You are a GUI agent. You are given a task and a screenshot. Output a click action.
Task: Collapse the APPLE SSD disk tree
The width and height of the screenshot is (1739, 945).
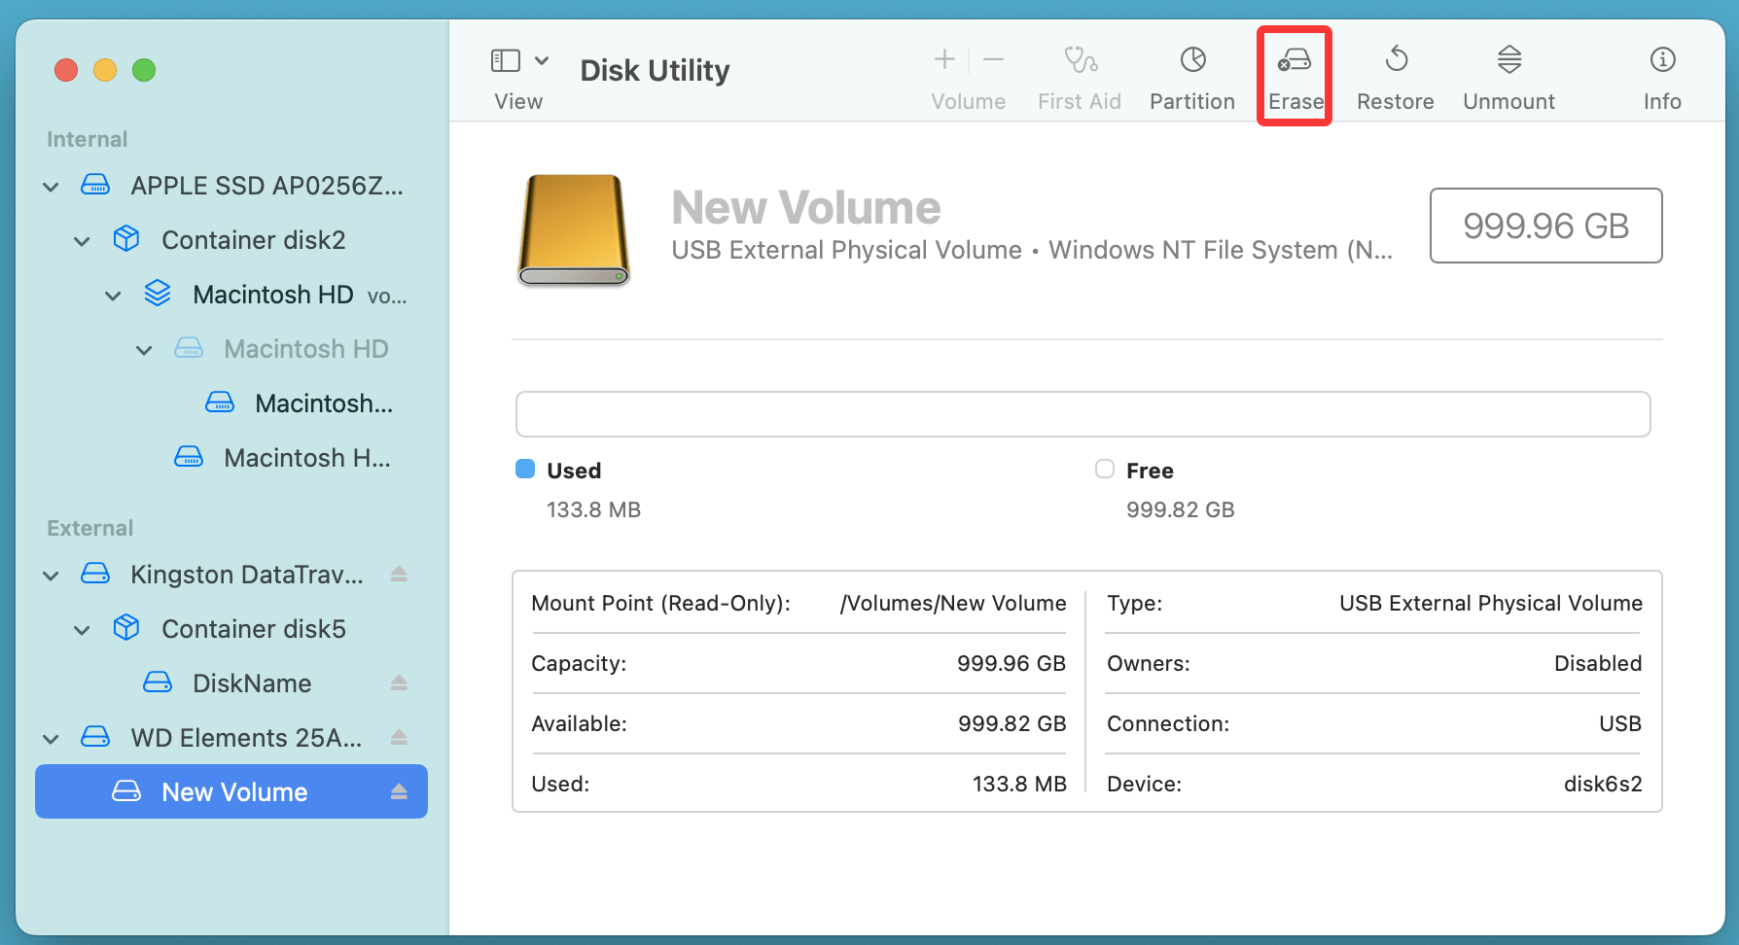pyautogui.click(x=52, y=187)
